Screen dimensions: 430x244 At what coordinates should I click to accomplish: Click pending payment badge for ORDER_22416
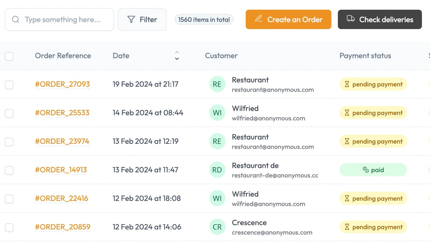pyautogui.click(x=373, y=198)
